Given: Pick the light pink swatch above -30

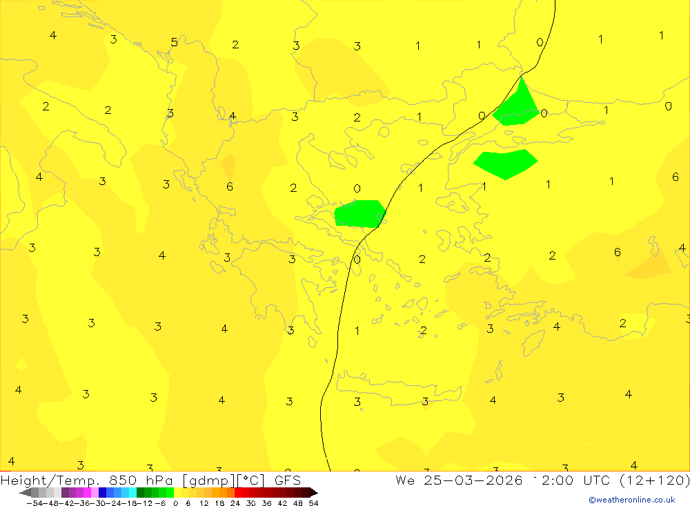Looking at the screenshot, I should click(x=95, y=493).
